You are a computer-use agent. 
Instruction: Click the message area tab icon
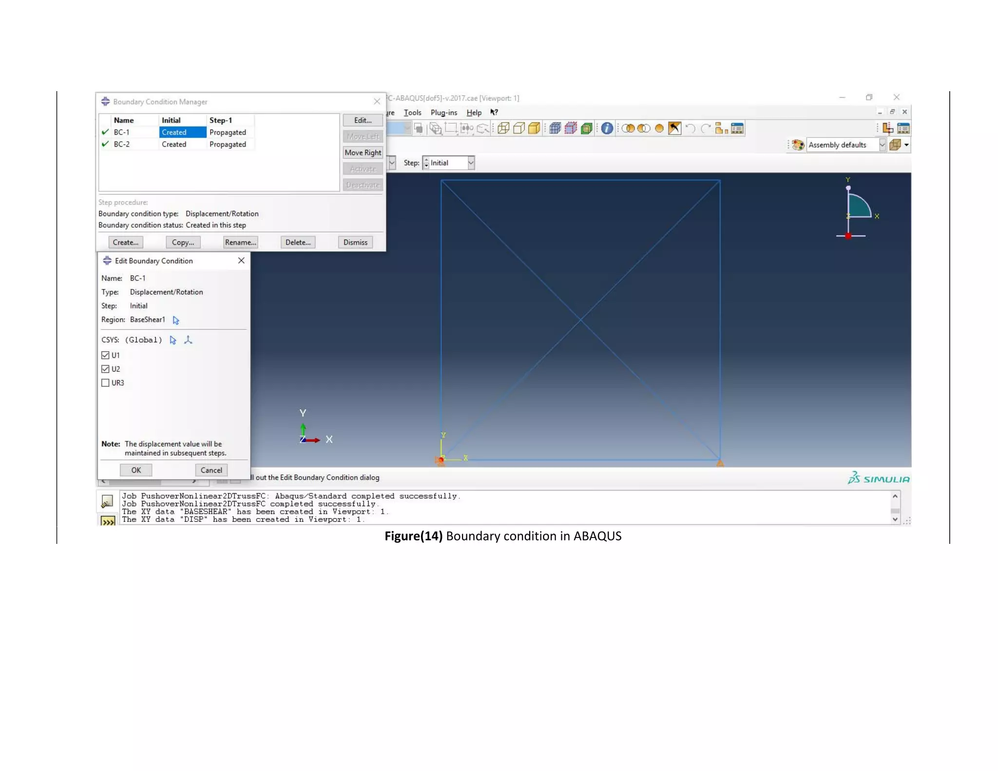(107, 501)
